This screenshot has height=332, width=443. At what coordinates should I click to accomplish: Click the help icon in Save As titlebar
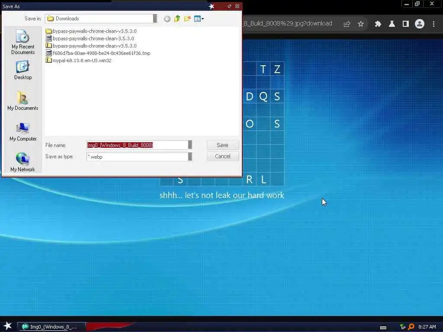coord(229,6)
